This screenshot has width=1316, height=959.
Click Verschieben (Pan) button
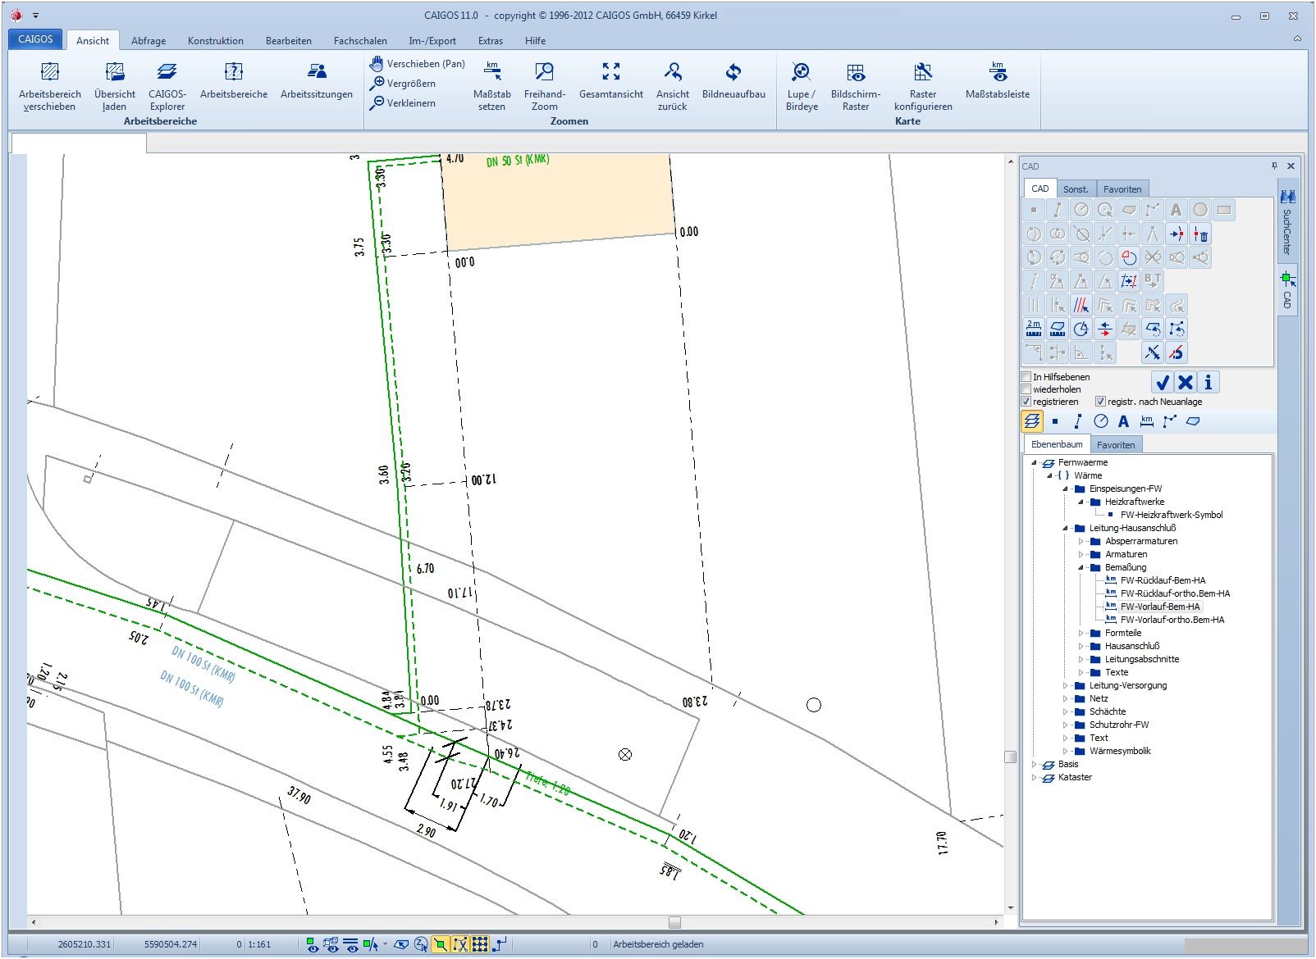coord(417,64)
